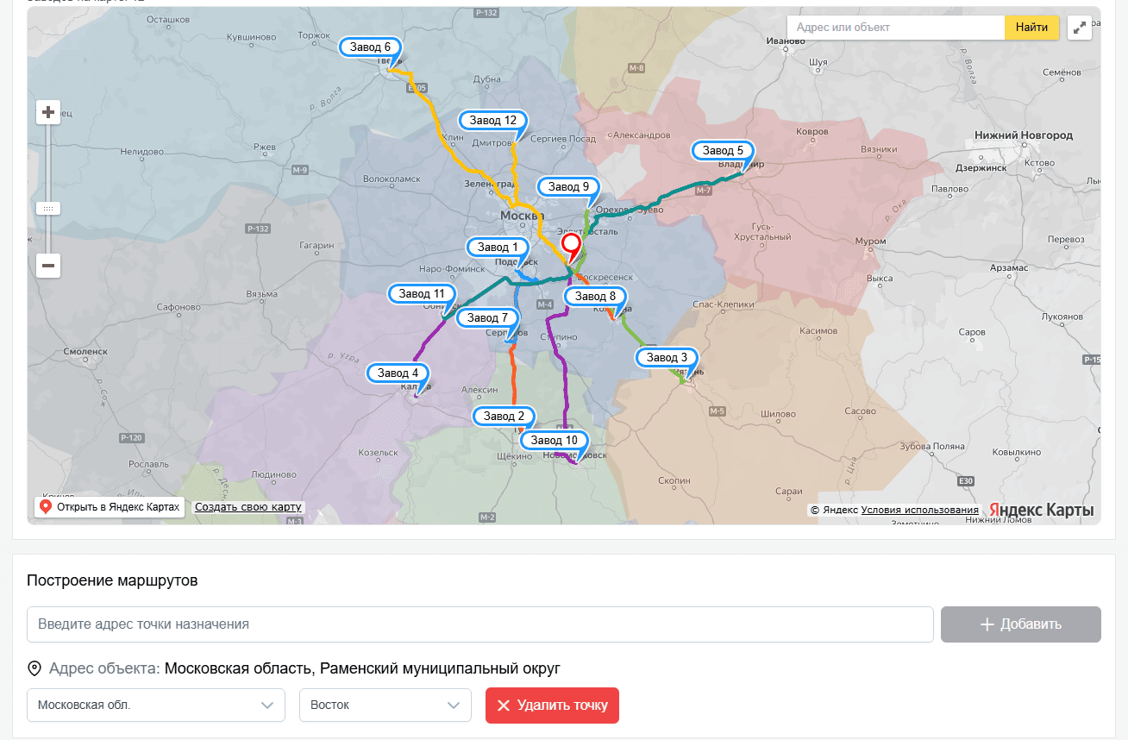
Task: Follow the Создать свою карту link
Action: click(248, 507)
